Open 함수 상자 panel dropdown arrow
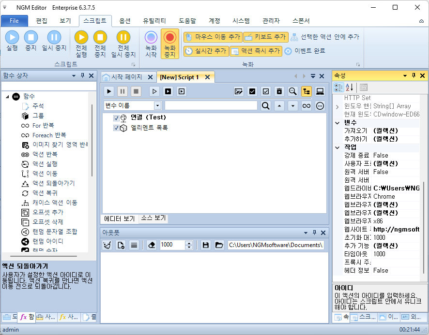This screenshot has height=335, width=429. pyautogui.click(x=74, y=76)
